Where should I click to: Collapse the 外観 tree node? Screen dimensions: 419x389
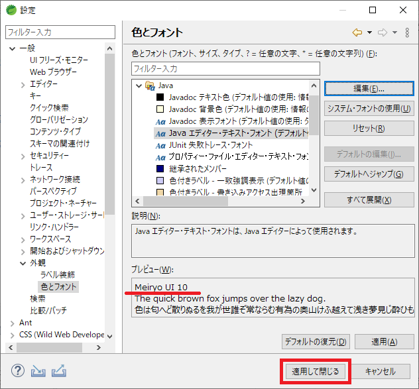pos(23,263)
